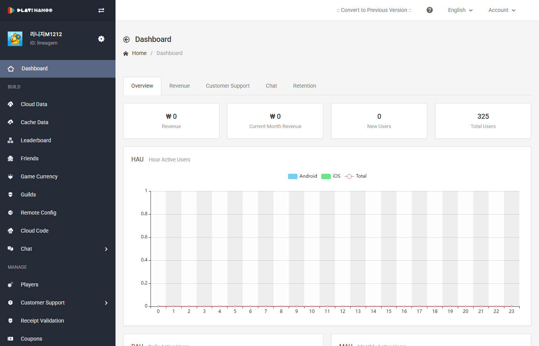Click Convert to Previous Version link
The width and height of the screenshot is (539, 346).
click(374, 10)
